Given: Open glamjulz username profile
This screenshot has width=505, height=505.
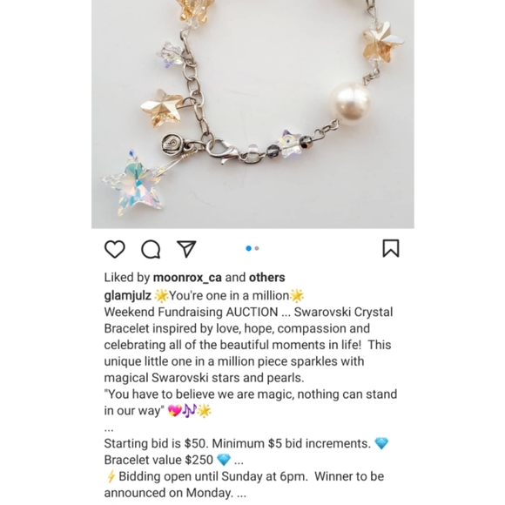Looking at the screenshot, I should point(127,296).
